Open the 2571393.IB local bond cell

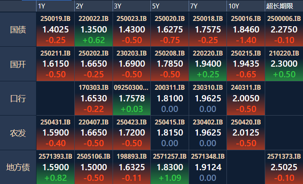pos(55,167)
